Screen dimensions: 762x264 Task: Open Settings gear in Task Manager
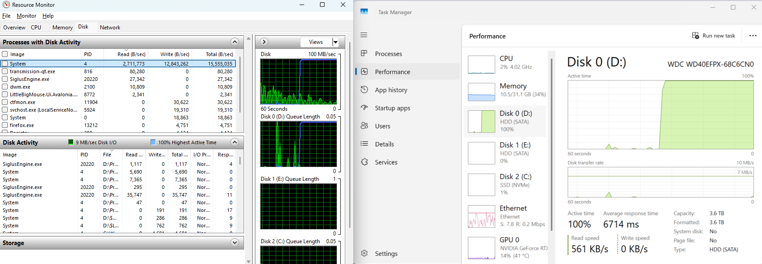[x=364, y=253]
